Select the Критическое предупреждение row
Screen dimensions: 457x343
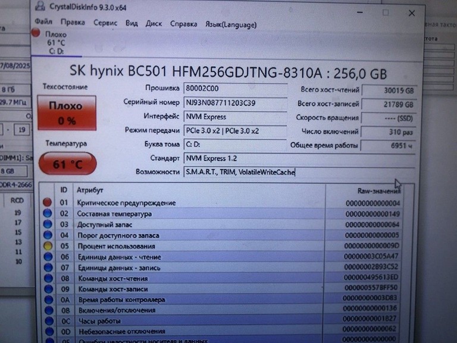[x=221, y=202]
